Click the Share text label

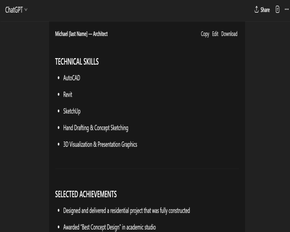pyautogui.click(x=265, y=10)
